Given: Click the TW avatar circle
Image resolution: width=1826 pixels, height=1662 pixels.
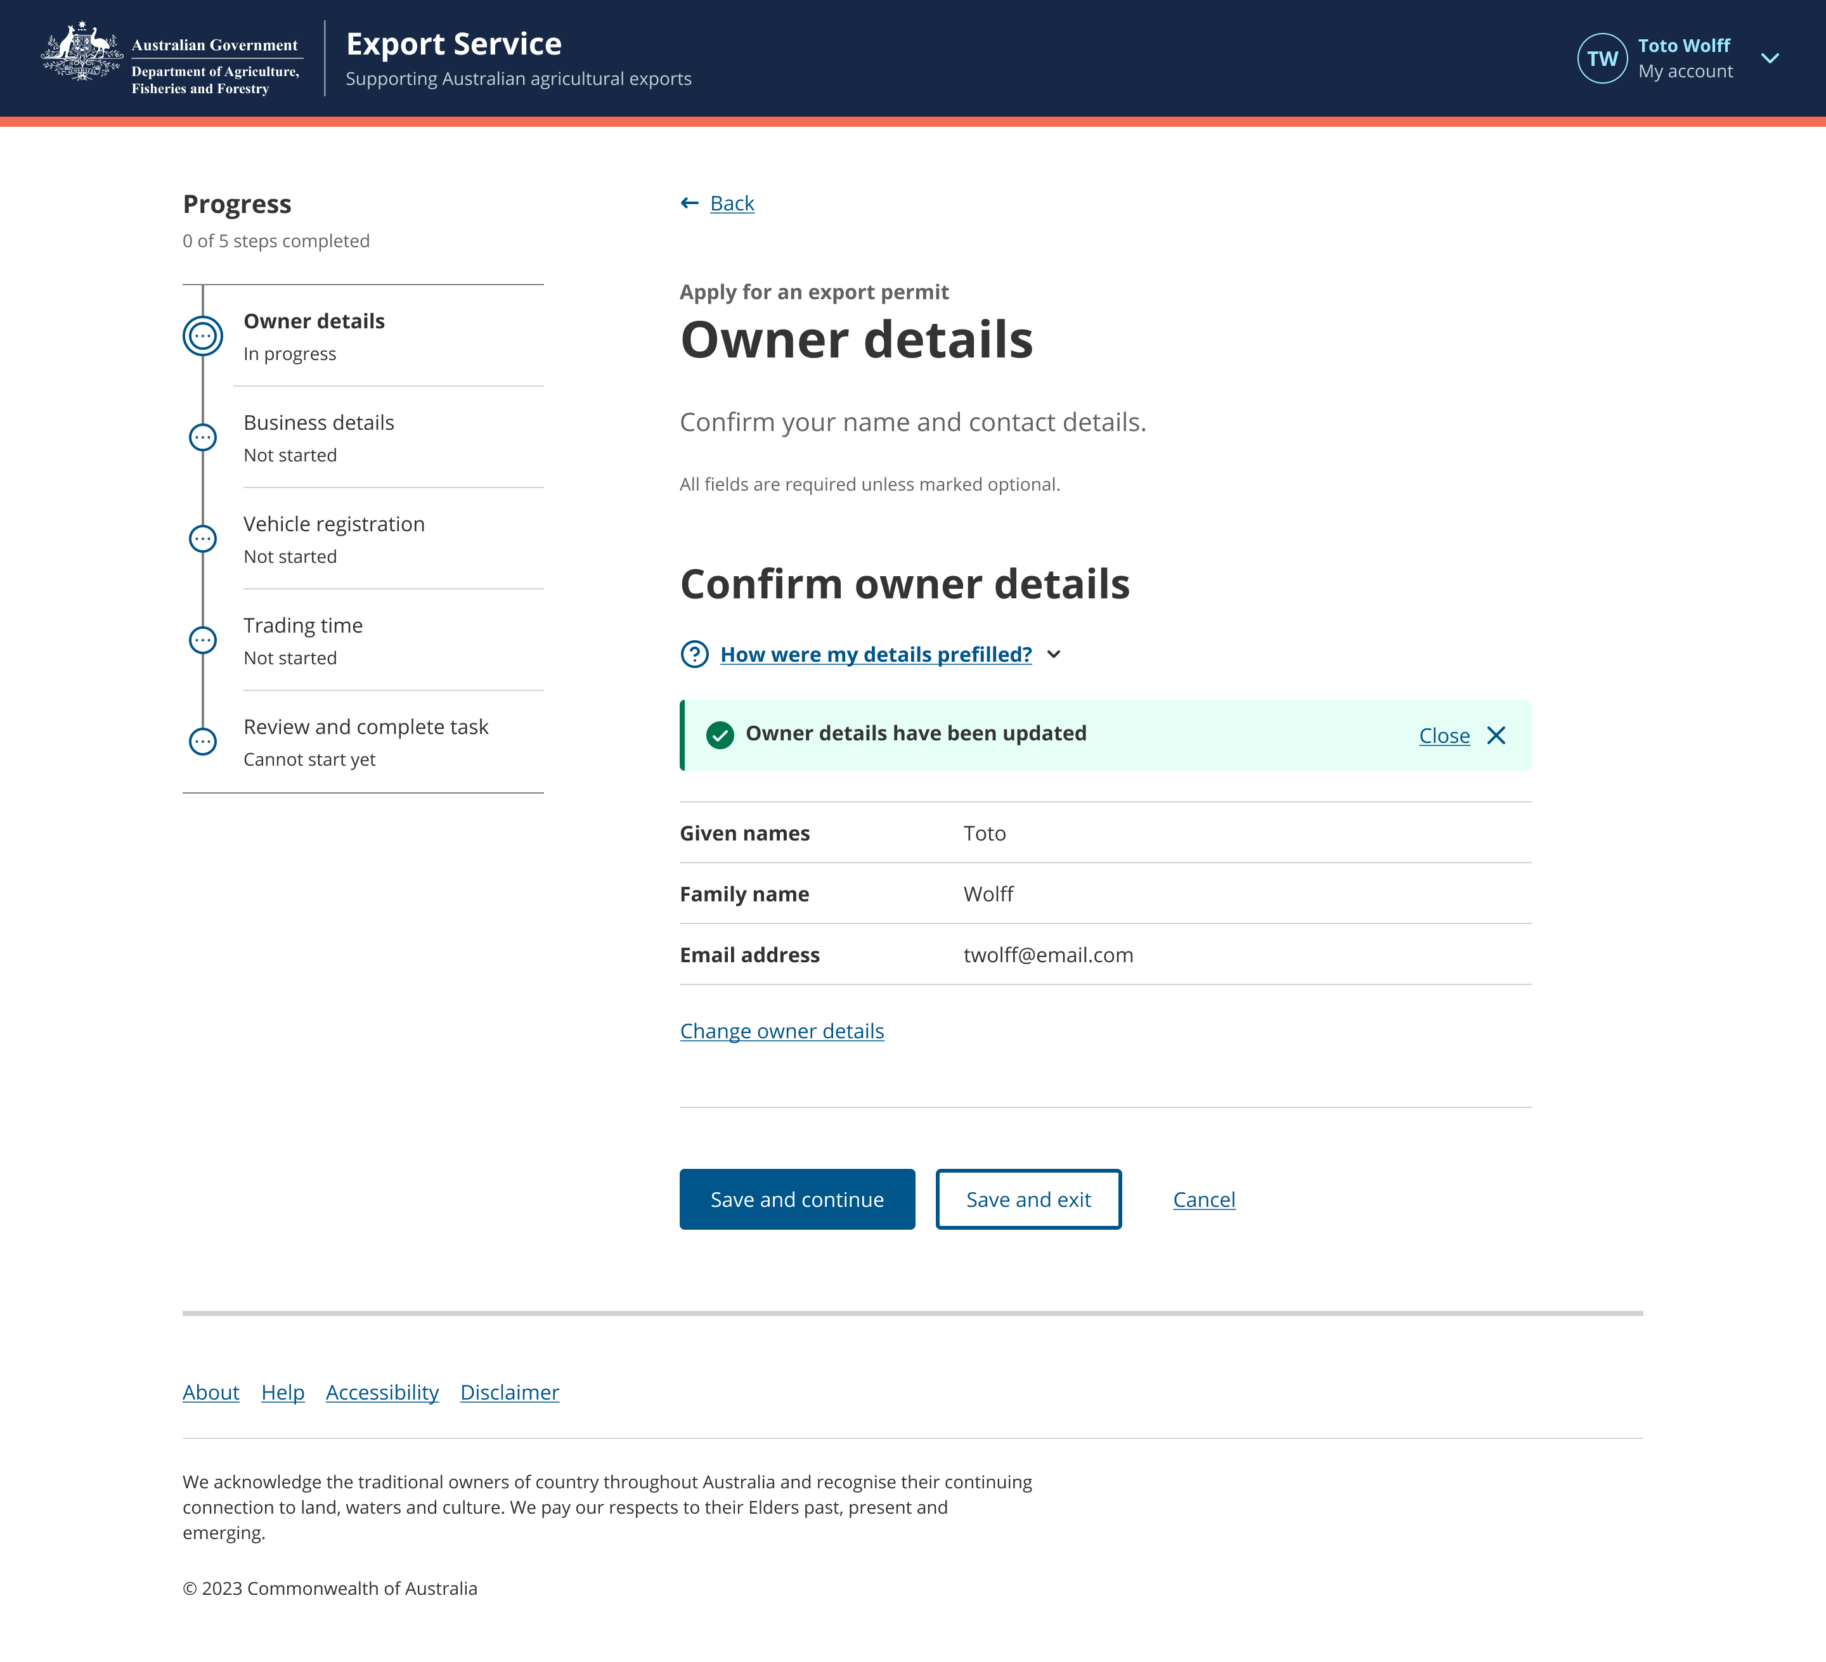Looking at the screenshot, I should pos(1602,59).
